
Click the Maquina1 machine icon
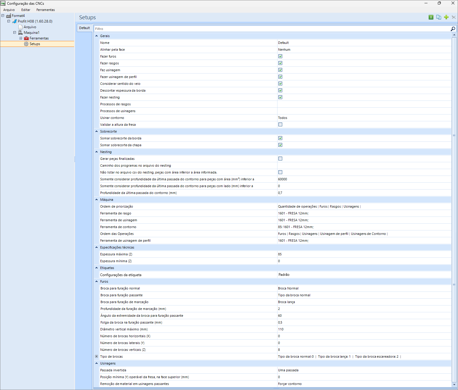[20, 33]
